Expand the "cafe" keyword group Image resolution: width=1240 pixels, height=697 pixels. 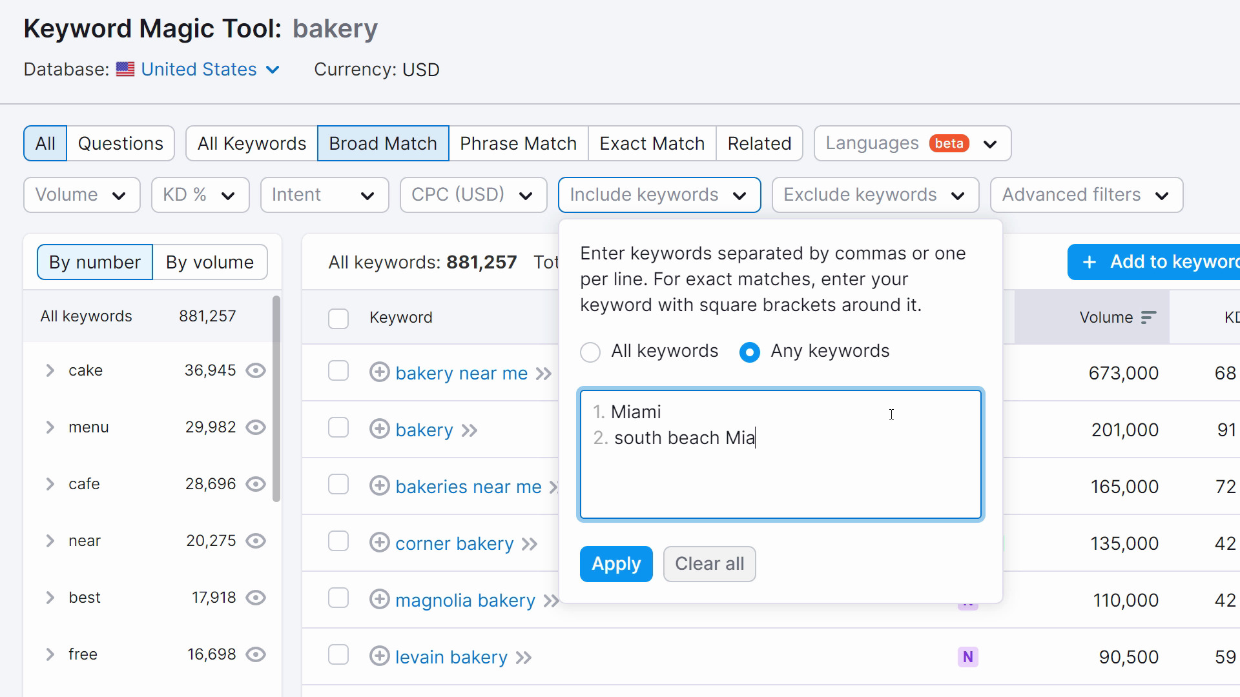(x=50, y=484)
